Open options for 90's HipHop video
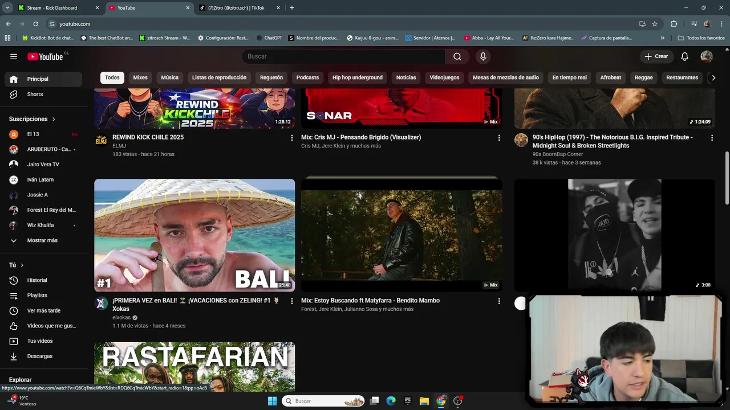 tap(712, 138)
